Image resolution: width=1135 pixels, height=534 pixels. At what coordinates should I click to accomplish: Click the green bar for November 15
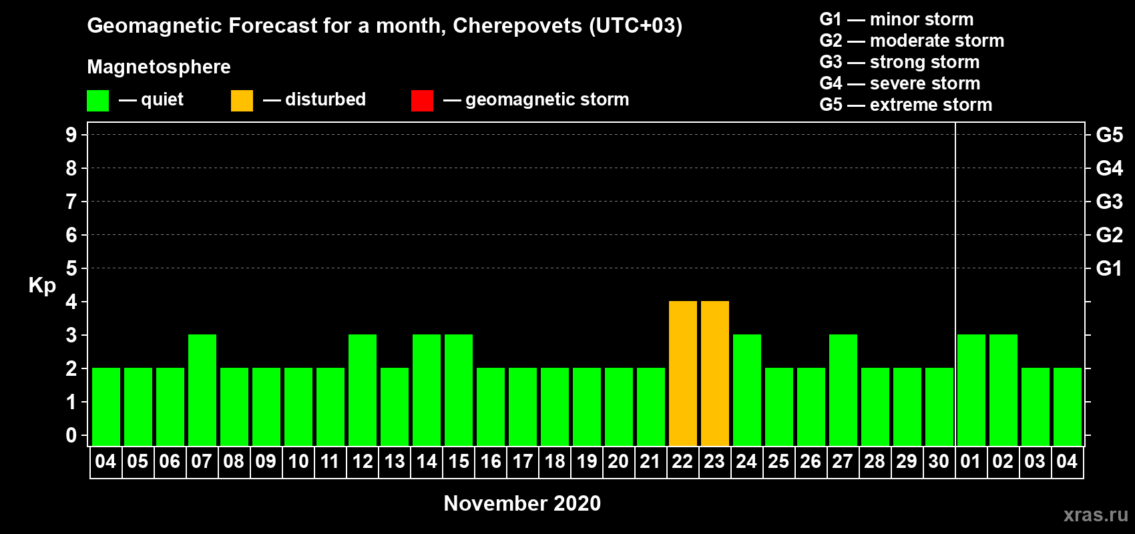click(x=459, y=390)
